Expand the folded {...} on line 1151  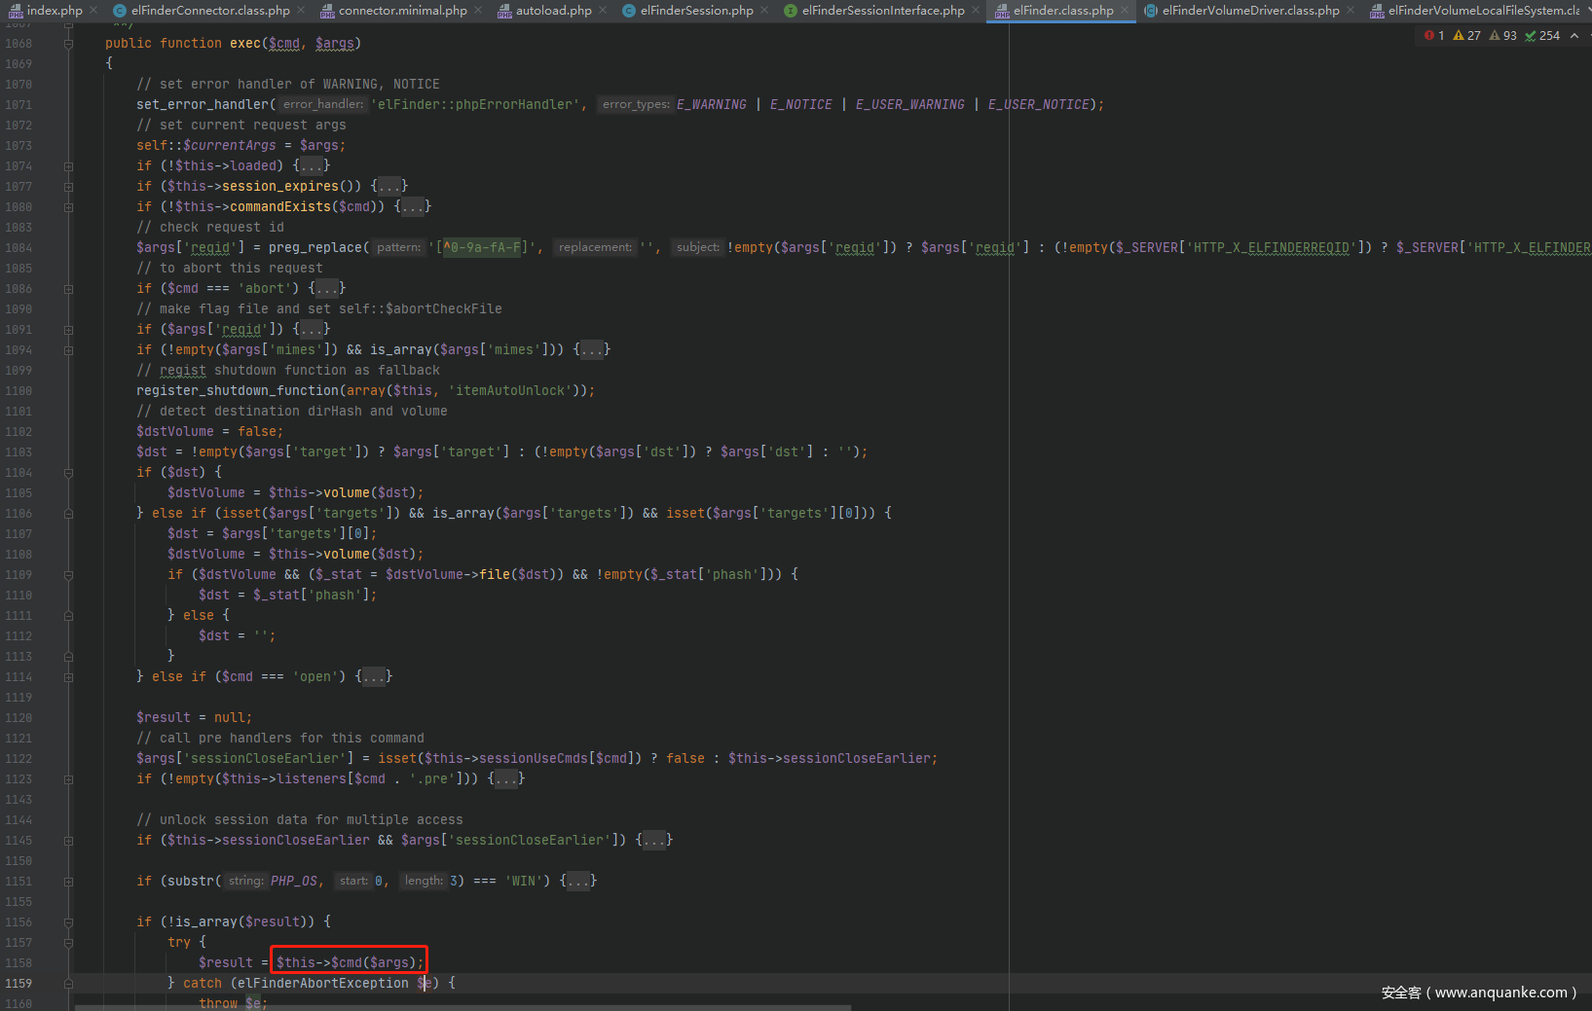(x=578, y=882)
